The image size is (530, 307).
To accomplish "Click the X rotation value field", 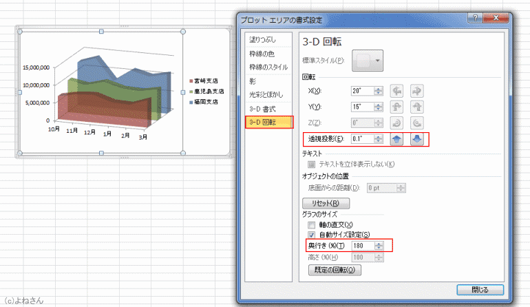I will click(362, 91).
